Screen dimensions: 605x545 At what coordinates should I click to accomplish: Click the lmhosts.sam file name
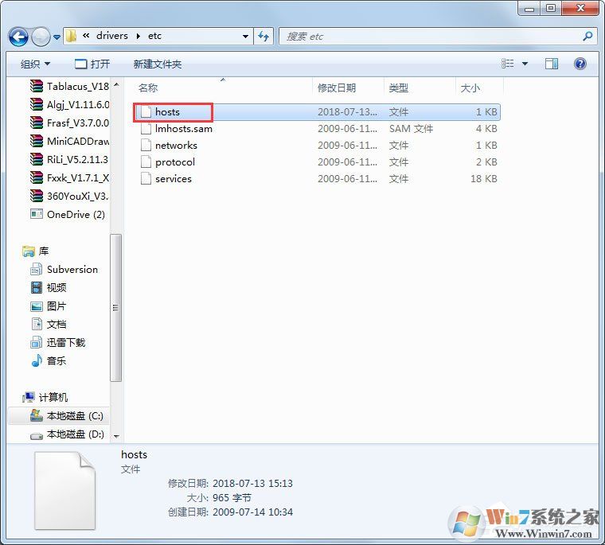(x=184, y=128)
